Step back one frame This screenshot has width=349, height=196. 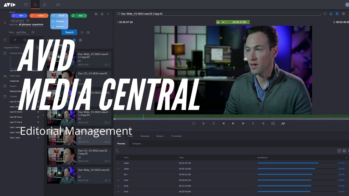223,123
